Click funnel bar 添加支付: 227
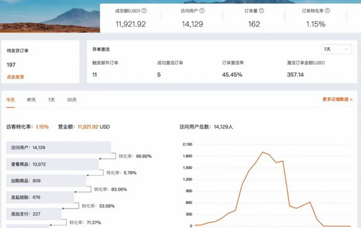 click(34, 214)
